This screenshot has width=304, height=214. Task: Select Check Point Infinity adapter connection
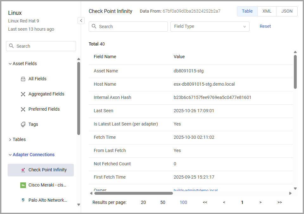pyautogui.click(x=41, y=170)
